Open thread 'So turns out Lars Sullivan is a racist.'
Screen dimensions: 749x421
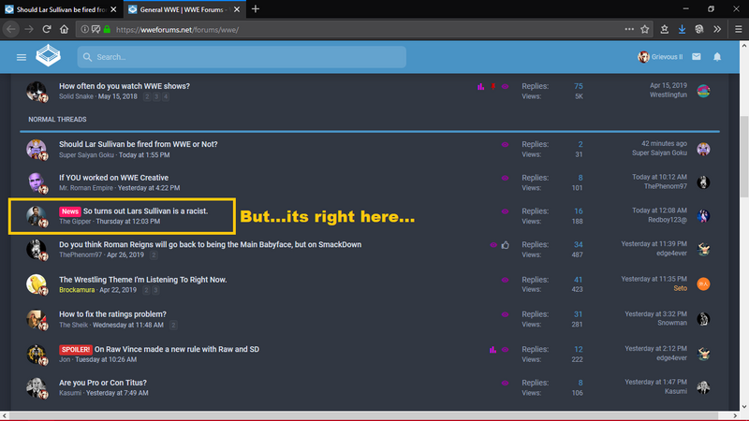pos(145,211)
